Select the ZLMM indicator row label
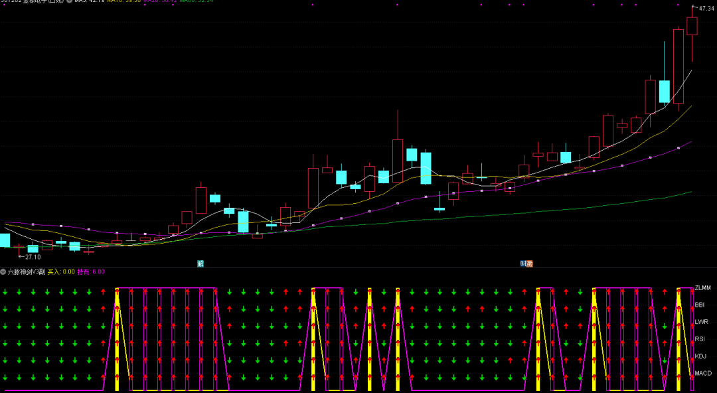Screen dimensions: 717x393 tap(702, 287)
